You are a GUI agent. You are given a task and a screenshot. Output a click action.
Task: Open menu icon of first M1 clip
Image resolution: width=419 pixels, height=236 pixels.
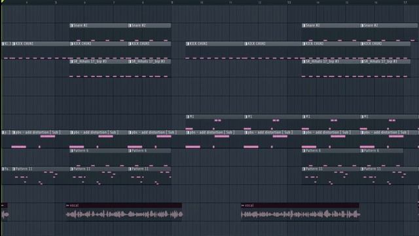click(188, 117)
